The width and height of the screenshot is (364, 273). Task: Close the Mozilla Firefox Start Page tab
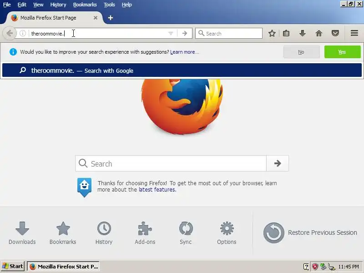[x=96, y=18]
